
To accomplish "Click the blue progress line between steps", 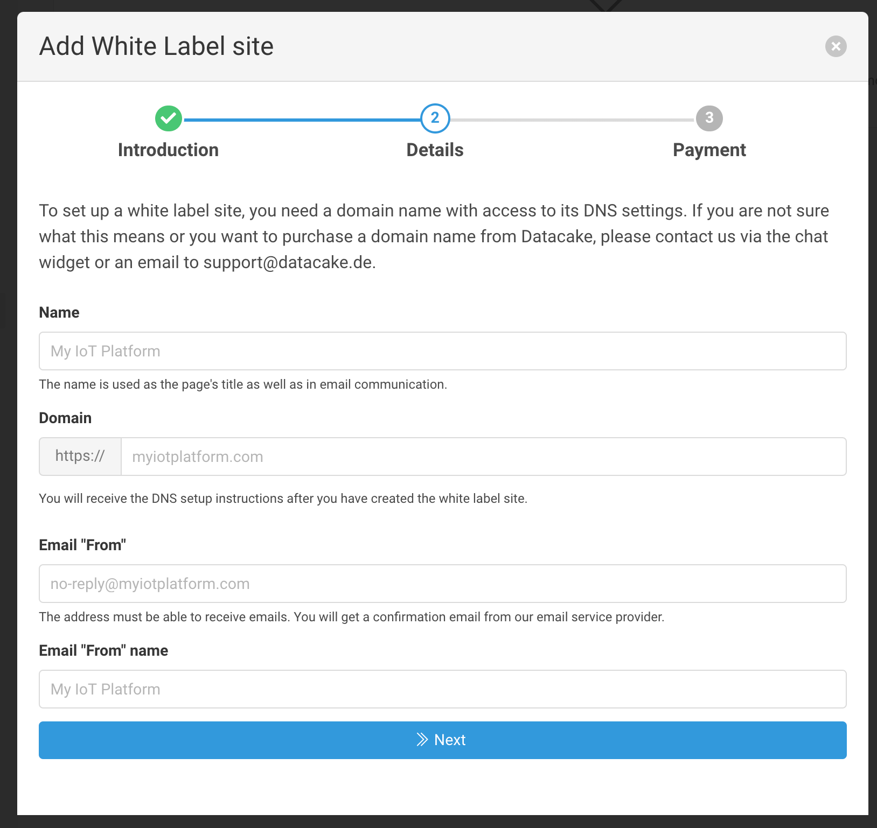I will tap(302, 120).
